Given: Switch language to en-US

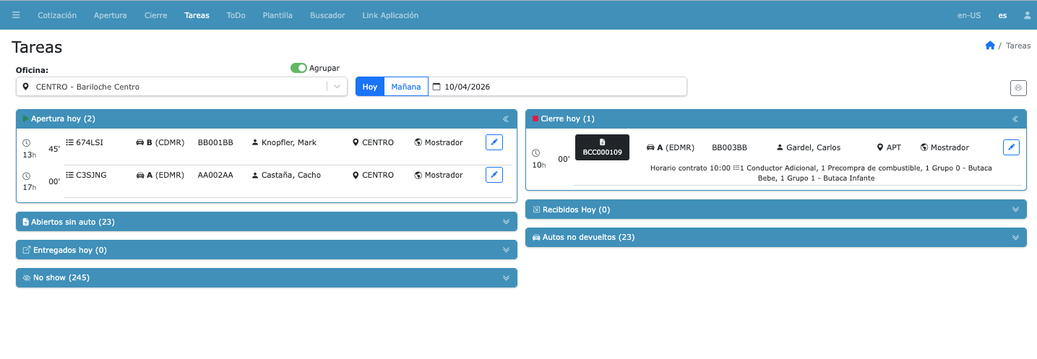Looking at the screenshot, I should 969,15.
